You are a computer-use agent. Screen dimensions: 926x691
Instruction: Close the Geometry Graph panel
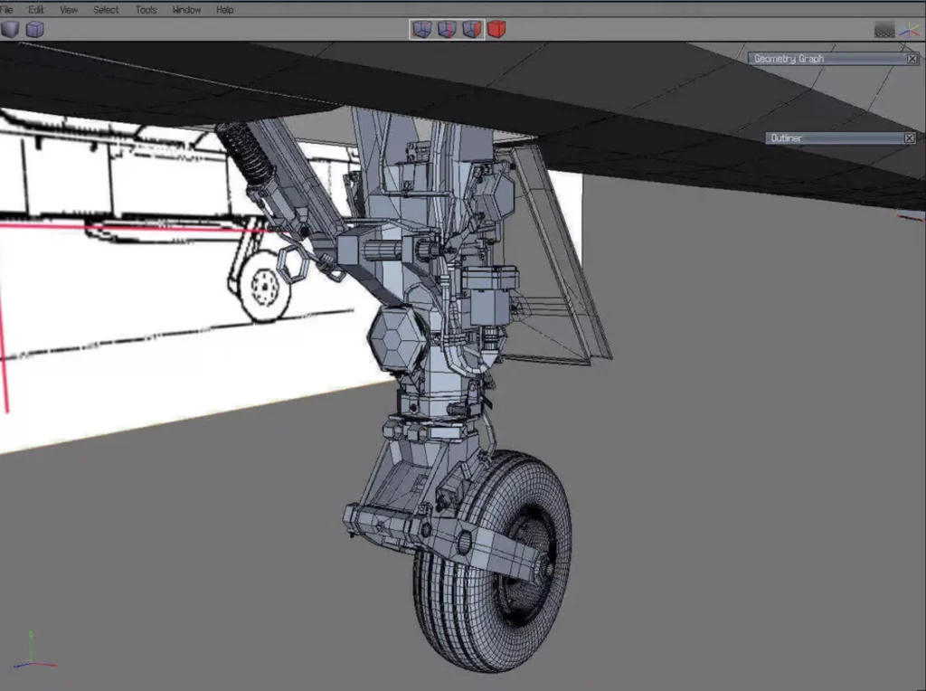point(912,59)
